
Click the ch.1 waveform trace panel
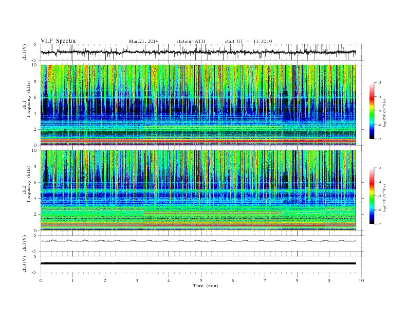[x=202, y=52]
